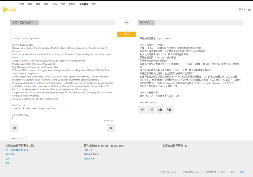Click the "面向企业的 Microsoft Translator" heading
Image resolution: width=253 pixels, height=177 pixels.
click(104, 146)
